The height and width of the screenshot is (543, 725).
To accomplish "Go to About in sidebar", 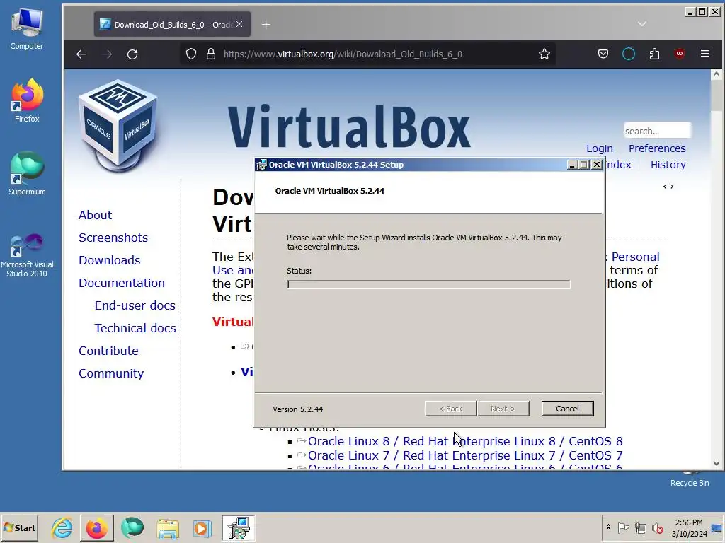I will 96,215.
